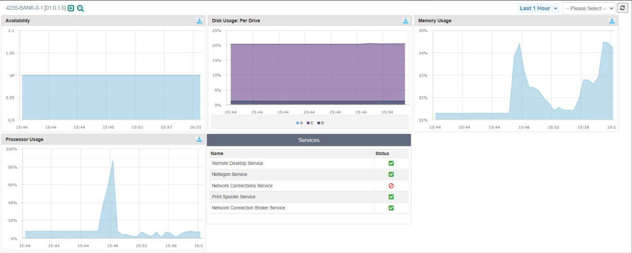This screenshot has height=253, width=632.
Task: Click Network Connection Broker Service status check
Action: (391, 208)
